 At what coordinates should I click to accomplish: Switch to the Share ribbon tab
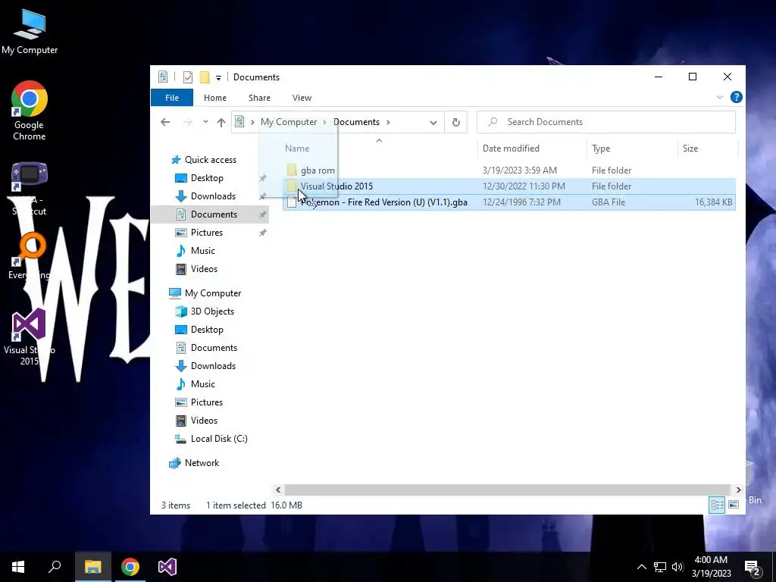(259, 98)
